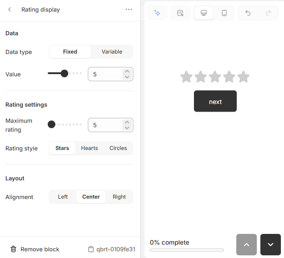Choose Stars rating style

[x=62, y=148]
